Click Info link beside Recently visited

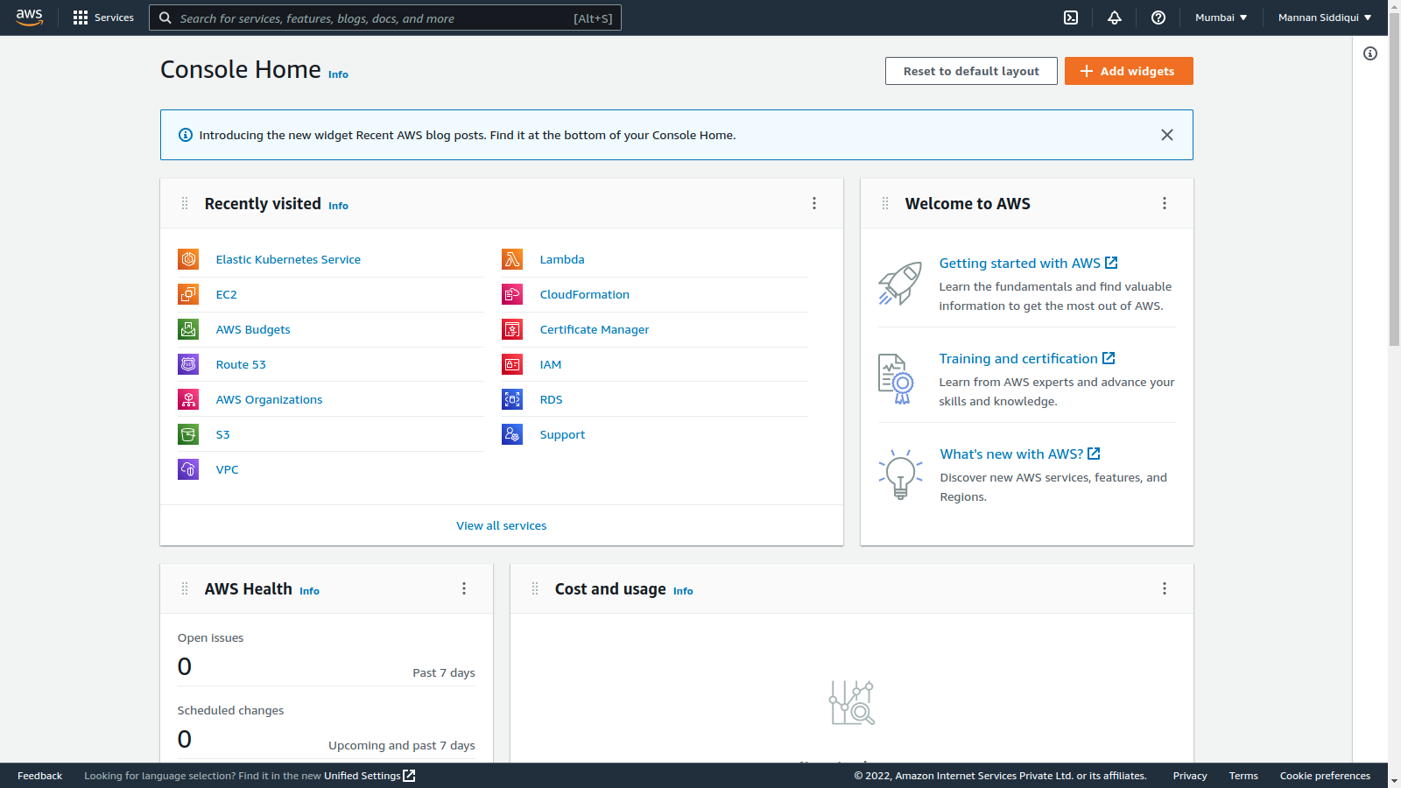point(338,206)
